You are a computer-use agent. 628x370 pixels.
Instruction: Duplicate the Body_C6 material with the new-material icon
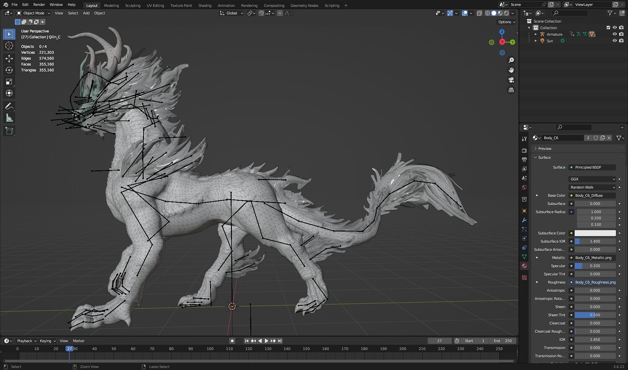click(x=602, y=138)
